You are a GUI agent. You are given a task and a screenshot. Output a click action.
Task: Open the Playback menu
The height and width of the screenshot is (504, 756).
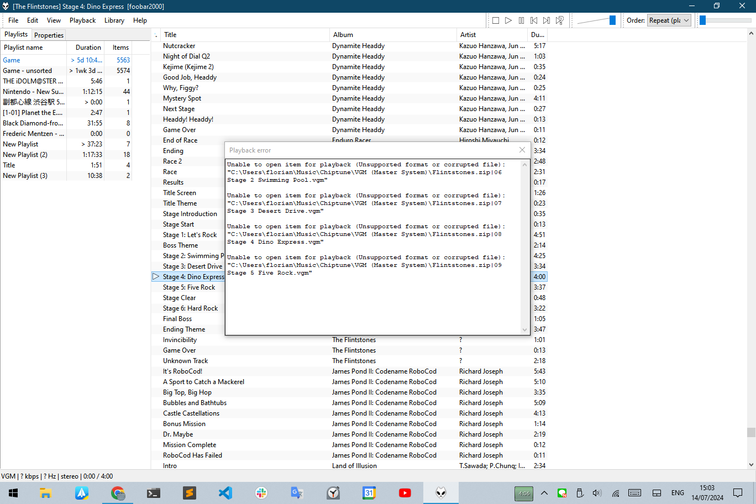82,20
